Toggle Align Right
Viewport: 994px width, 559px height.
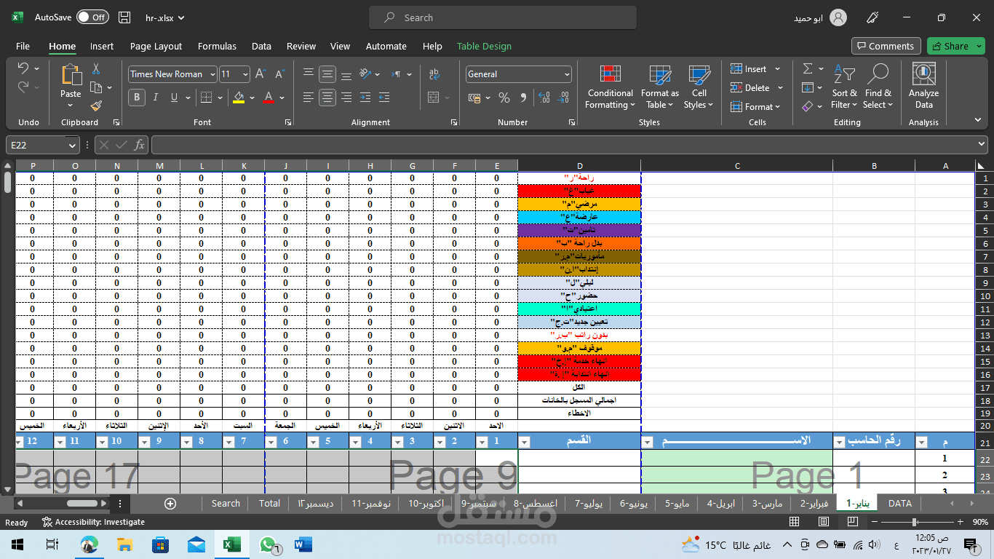pos(346,98)
